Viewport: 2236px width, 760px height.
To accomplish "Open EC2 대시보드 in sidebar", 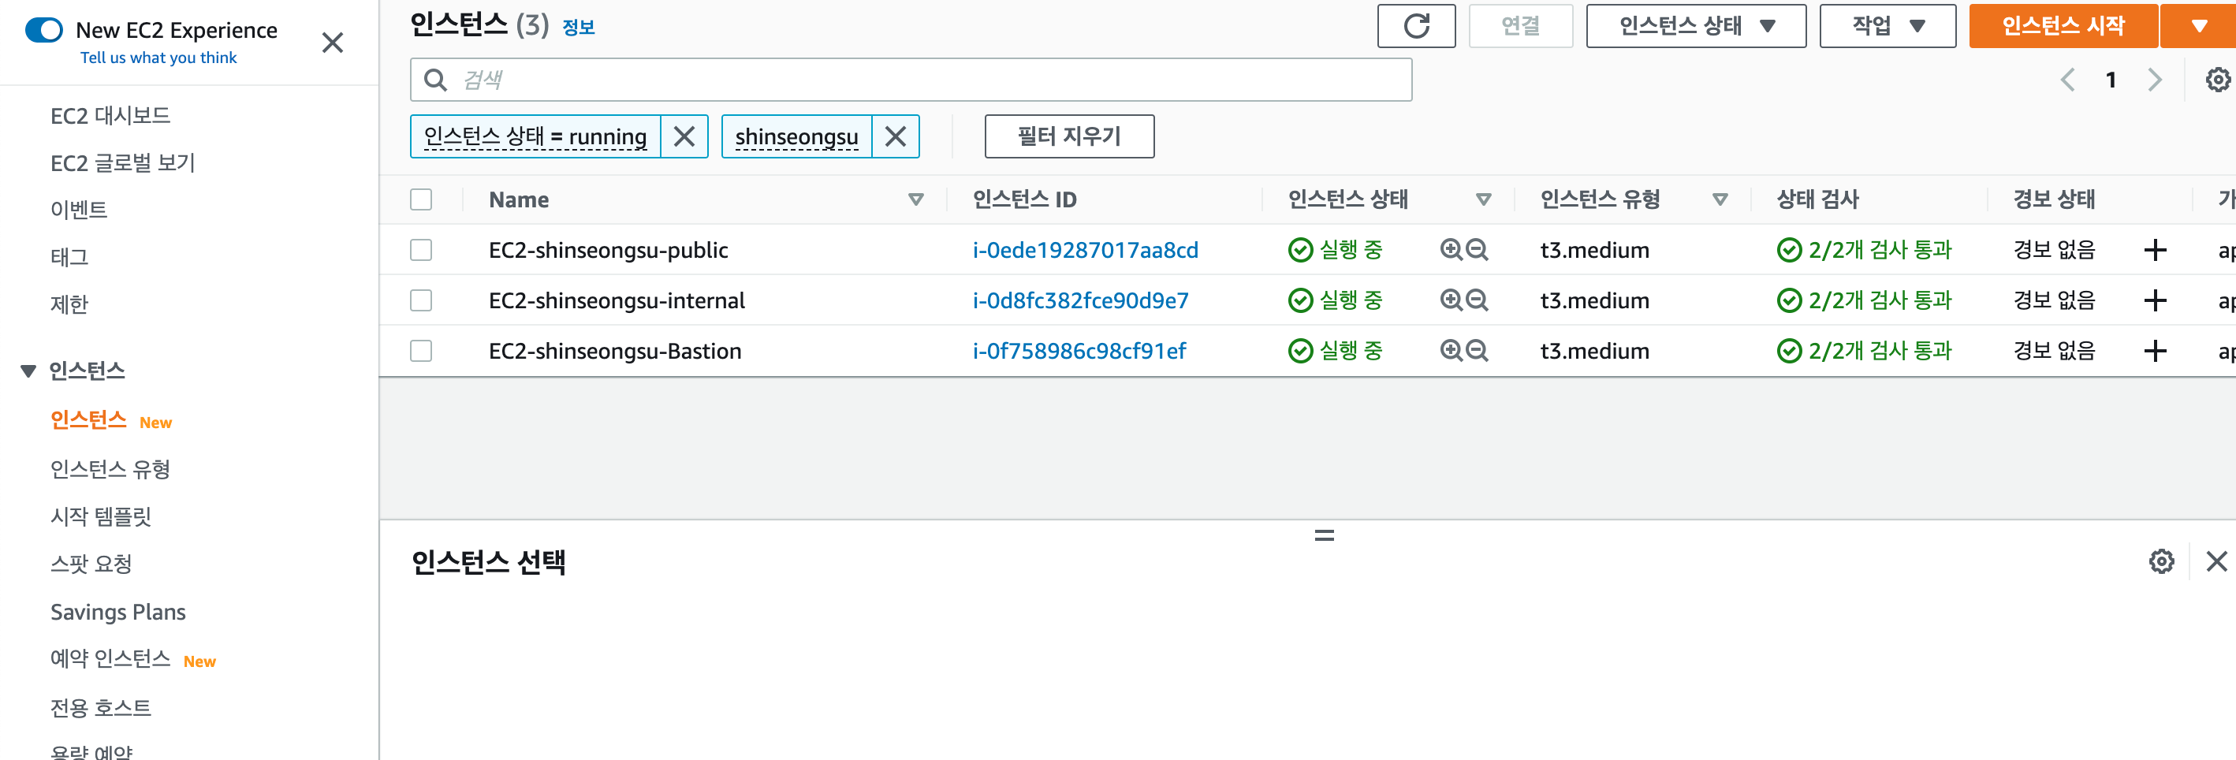I will (x=110, y=115).
